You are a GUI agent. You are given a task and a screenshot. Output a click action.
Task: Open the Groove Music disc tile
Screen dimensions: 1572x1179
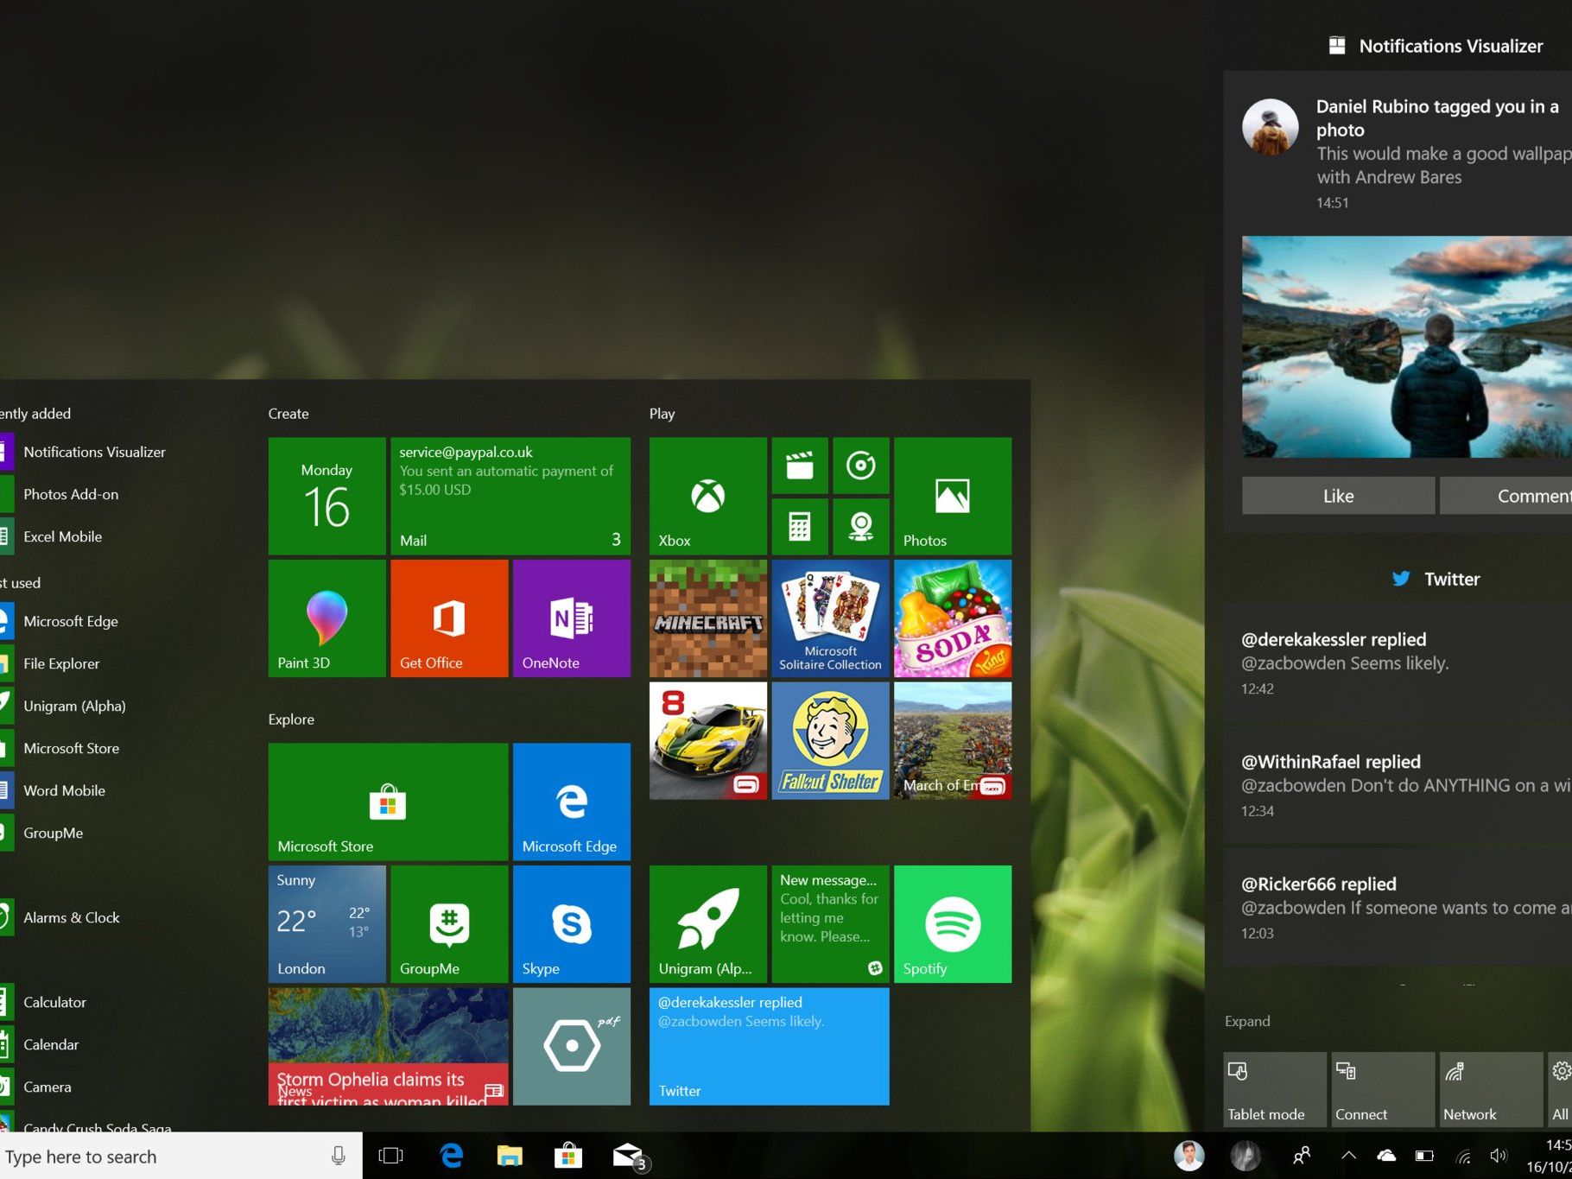[x=861, y=466]
